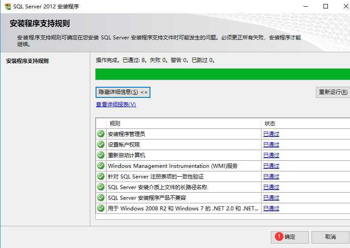Click the 取消 button
This screenshot has height=248, width=350.
click(x=331, y=237)
